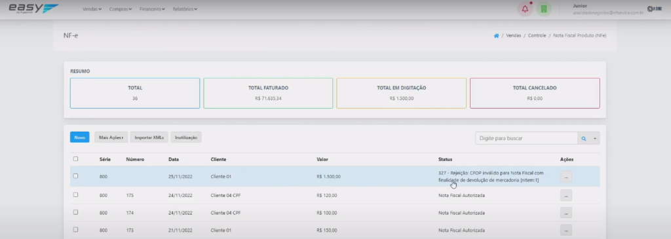
Task: Click the Número column header
Action: click(135, 160)
